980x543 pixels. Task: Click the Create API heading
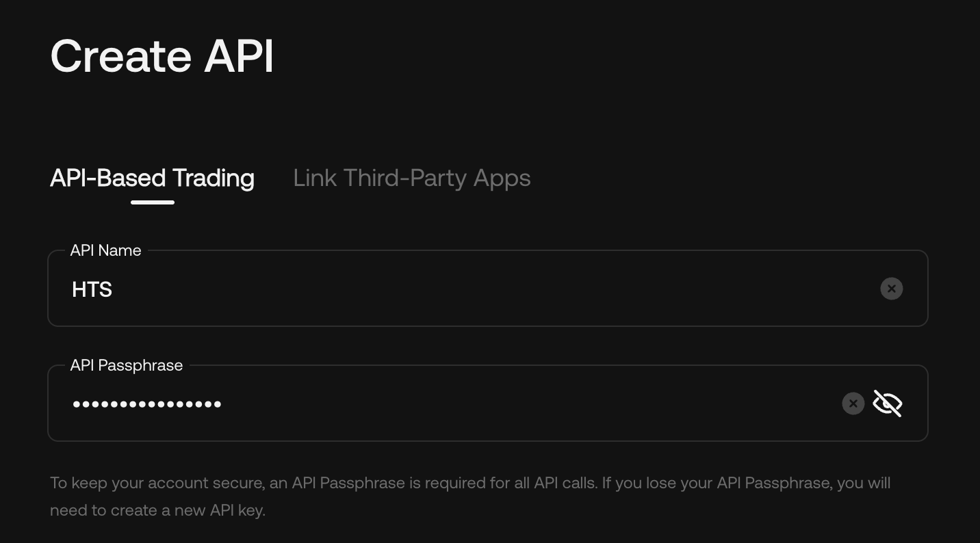pyautogui.click(x=162, y=56)
